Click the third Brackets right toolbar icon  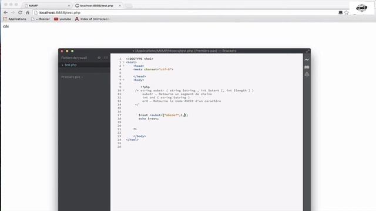point(307,74)
